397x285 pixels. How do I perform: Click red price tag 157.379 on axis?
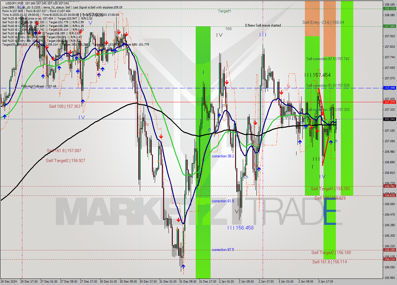tap(390, 102)
